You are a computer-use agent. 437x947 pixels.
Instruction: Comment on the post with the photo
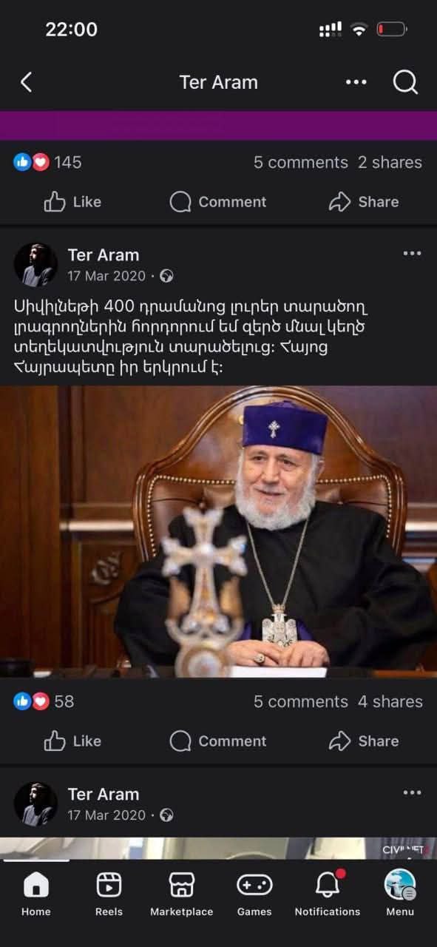click(217, 741)
